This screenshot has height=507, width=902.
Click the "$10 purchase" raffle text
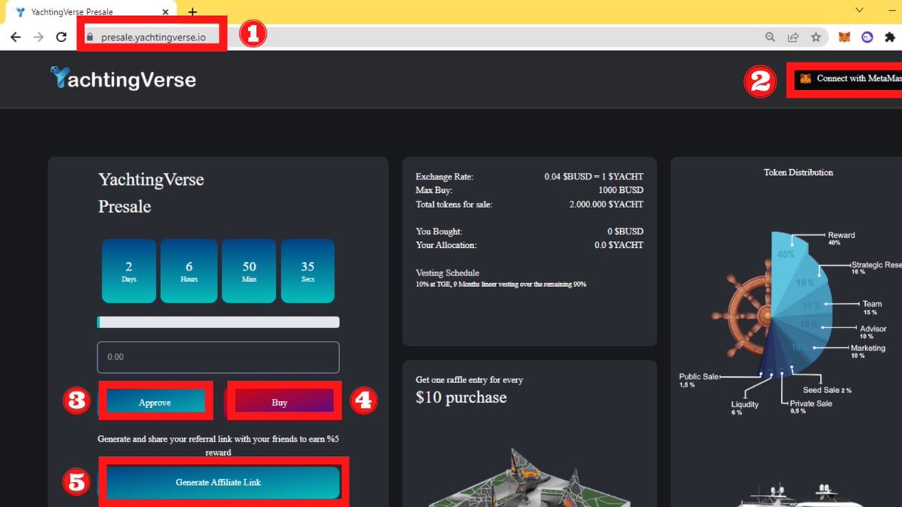tap(461, 397)
